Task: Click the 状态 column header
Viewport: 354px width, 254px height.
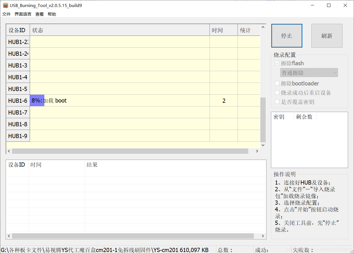Action: (119, 30)
